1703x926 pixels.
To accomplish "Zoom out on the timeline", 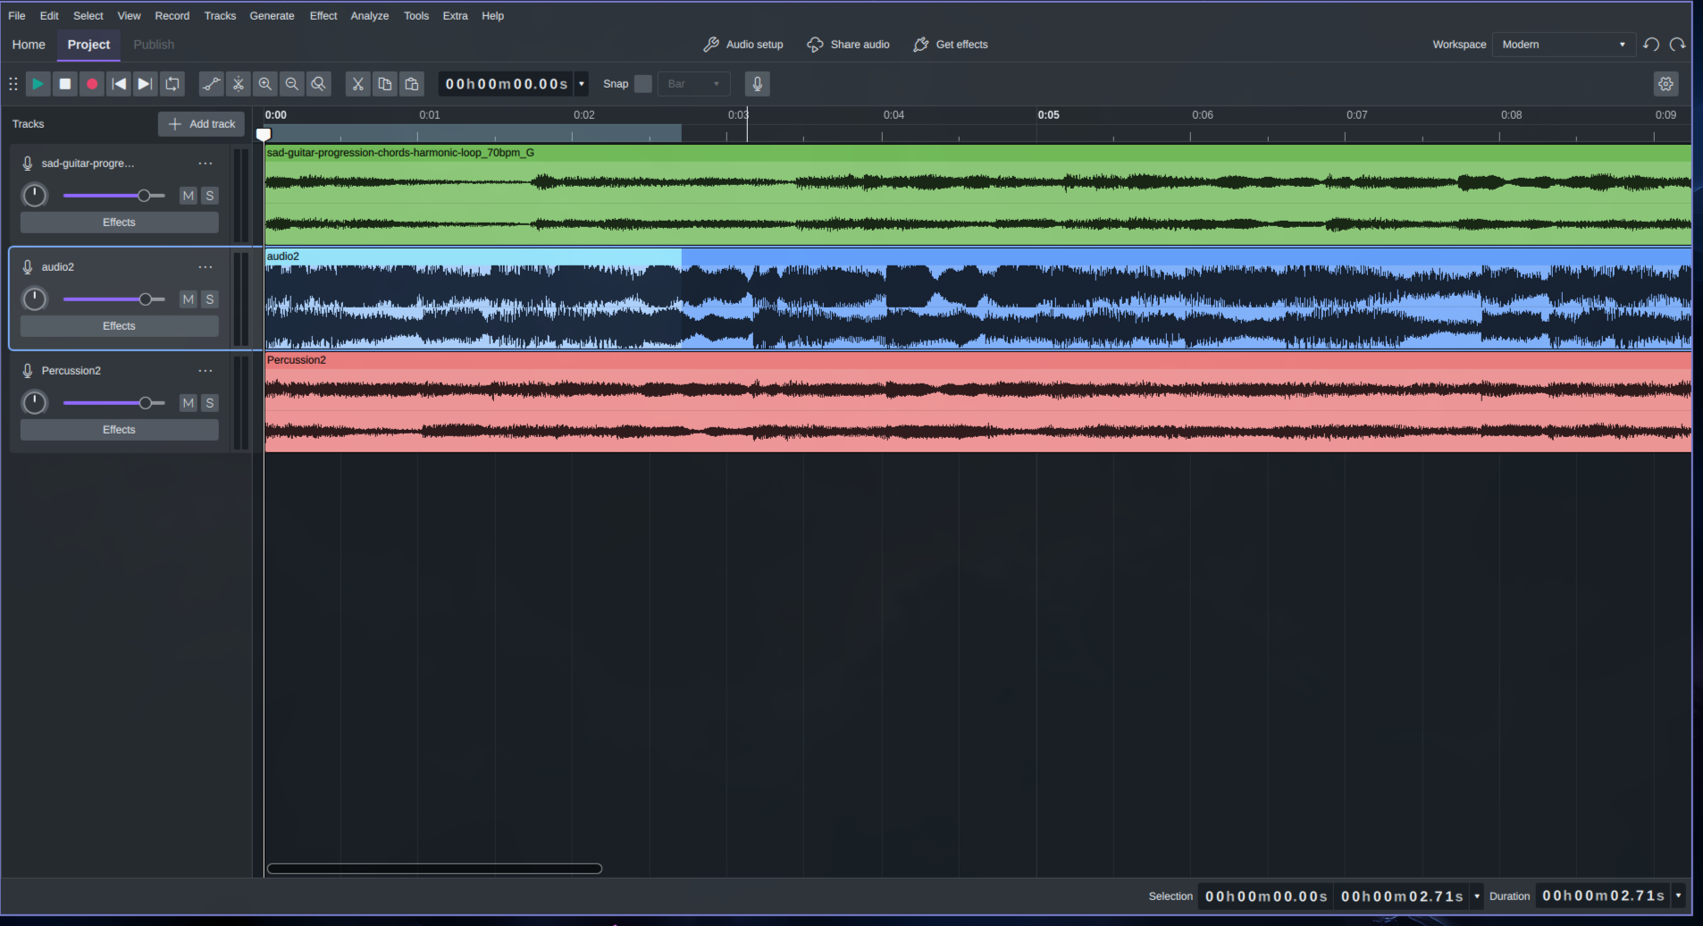I will (x=291, y=84).
